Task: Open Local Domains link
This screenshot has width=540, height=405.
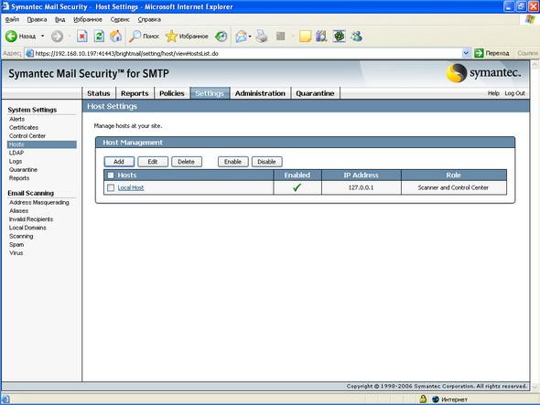Action: click(27, 228)
